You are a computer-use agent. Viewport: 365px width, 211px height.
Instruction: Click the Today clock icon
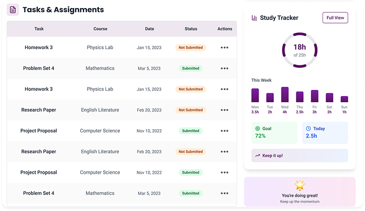(308, 129)
